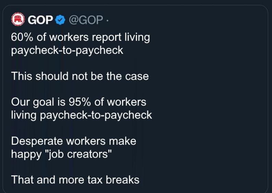Click the word 'goal' in the tweet
The width and height of the screenshot is (272, 193).
pyautogui.click(x=44, y=102)
